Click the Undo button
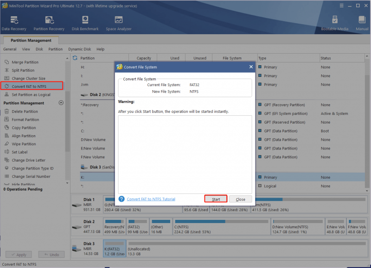The width and height of the screenshot is (371, 268). [51, 255]
